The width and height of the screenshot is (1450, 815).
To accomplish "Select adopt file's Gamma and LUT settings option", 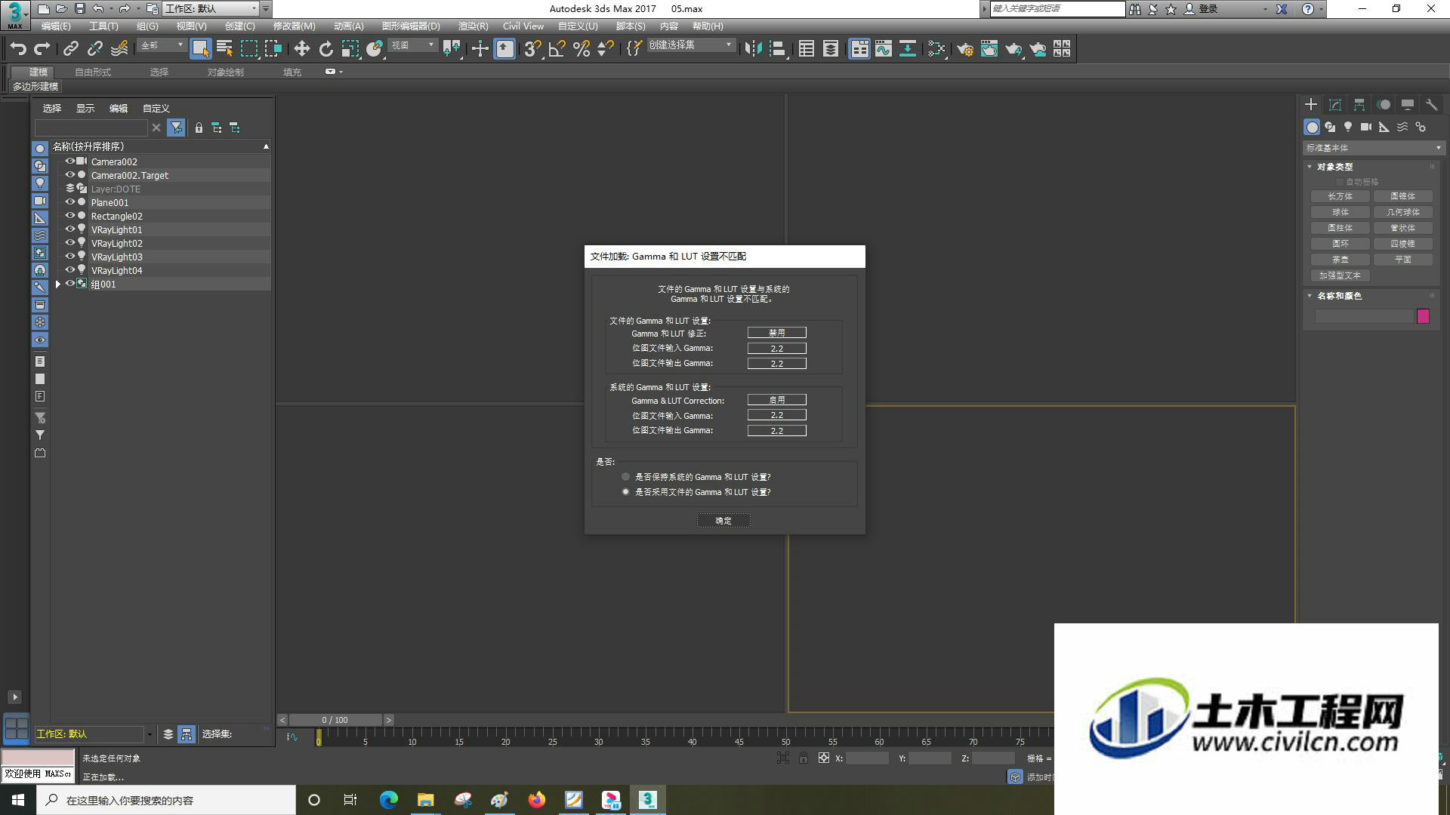I will point(625,492).
